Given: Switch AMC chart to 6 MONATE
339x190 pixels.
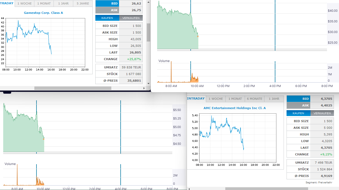Looking at the screenshot, I should click(254, 99).
